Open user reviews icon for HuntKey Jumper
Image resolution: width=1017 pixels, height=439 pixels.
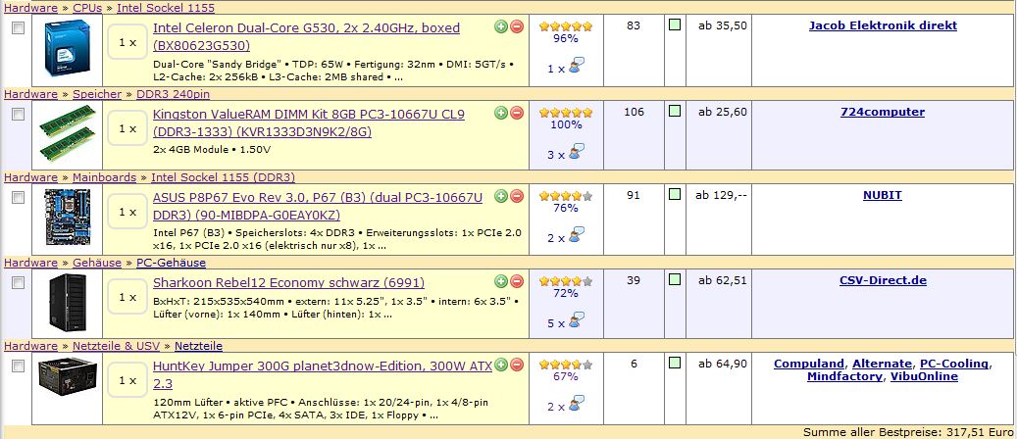click(x=577, y=404)
